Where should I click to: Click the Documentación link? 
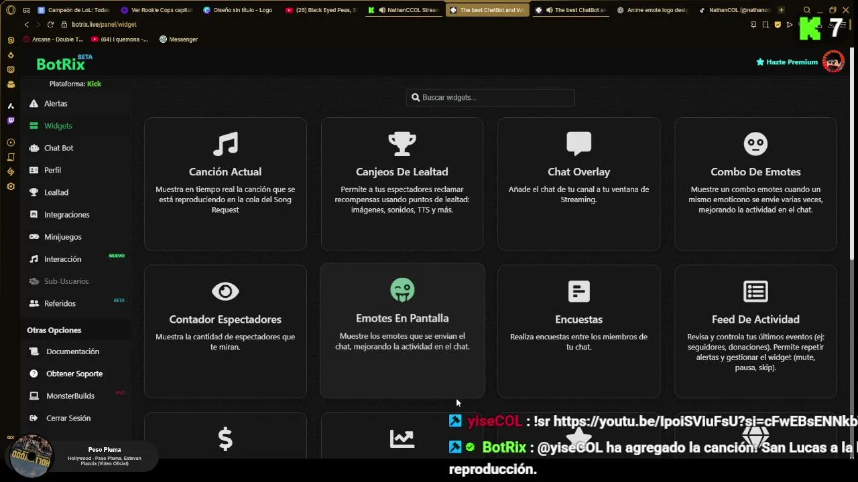72,351
